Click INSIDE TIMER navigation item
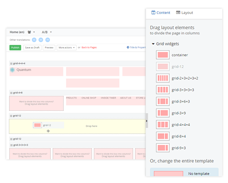The width and height of the screenshot is (228, 183). click(x=108, y=98)
